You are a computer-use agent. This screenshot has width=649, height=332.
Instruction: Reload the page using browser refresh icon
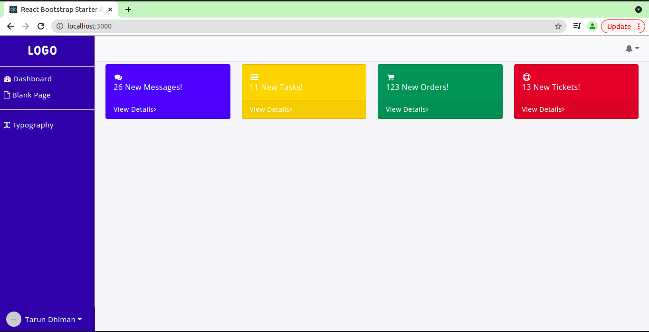(41, 27)
